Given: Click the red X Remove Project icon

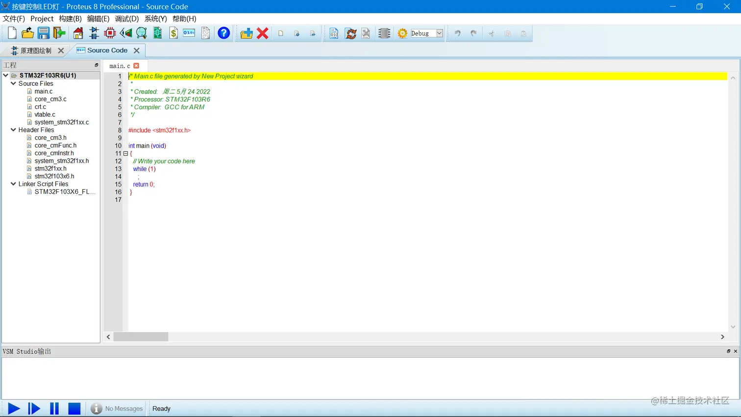Looking at the screenshot, I should (x=263, y=33).
